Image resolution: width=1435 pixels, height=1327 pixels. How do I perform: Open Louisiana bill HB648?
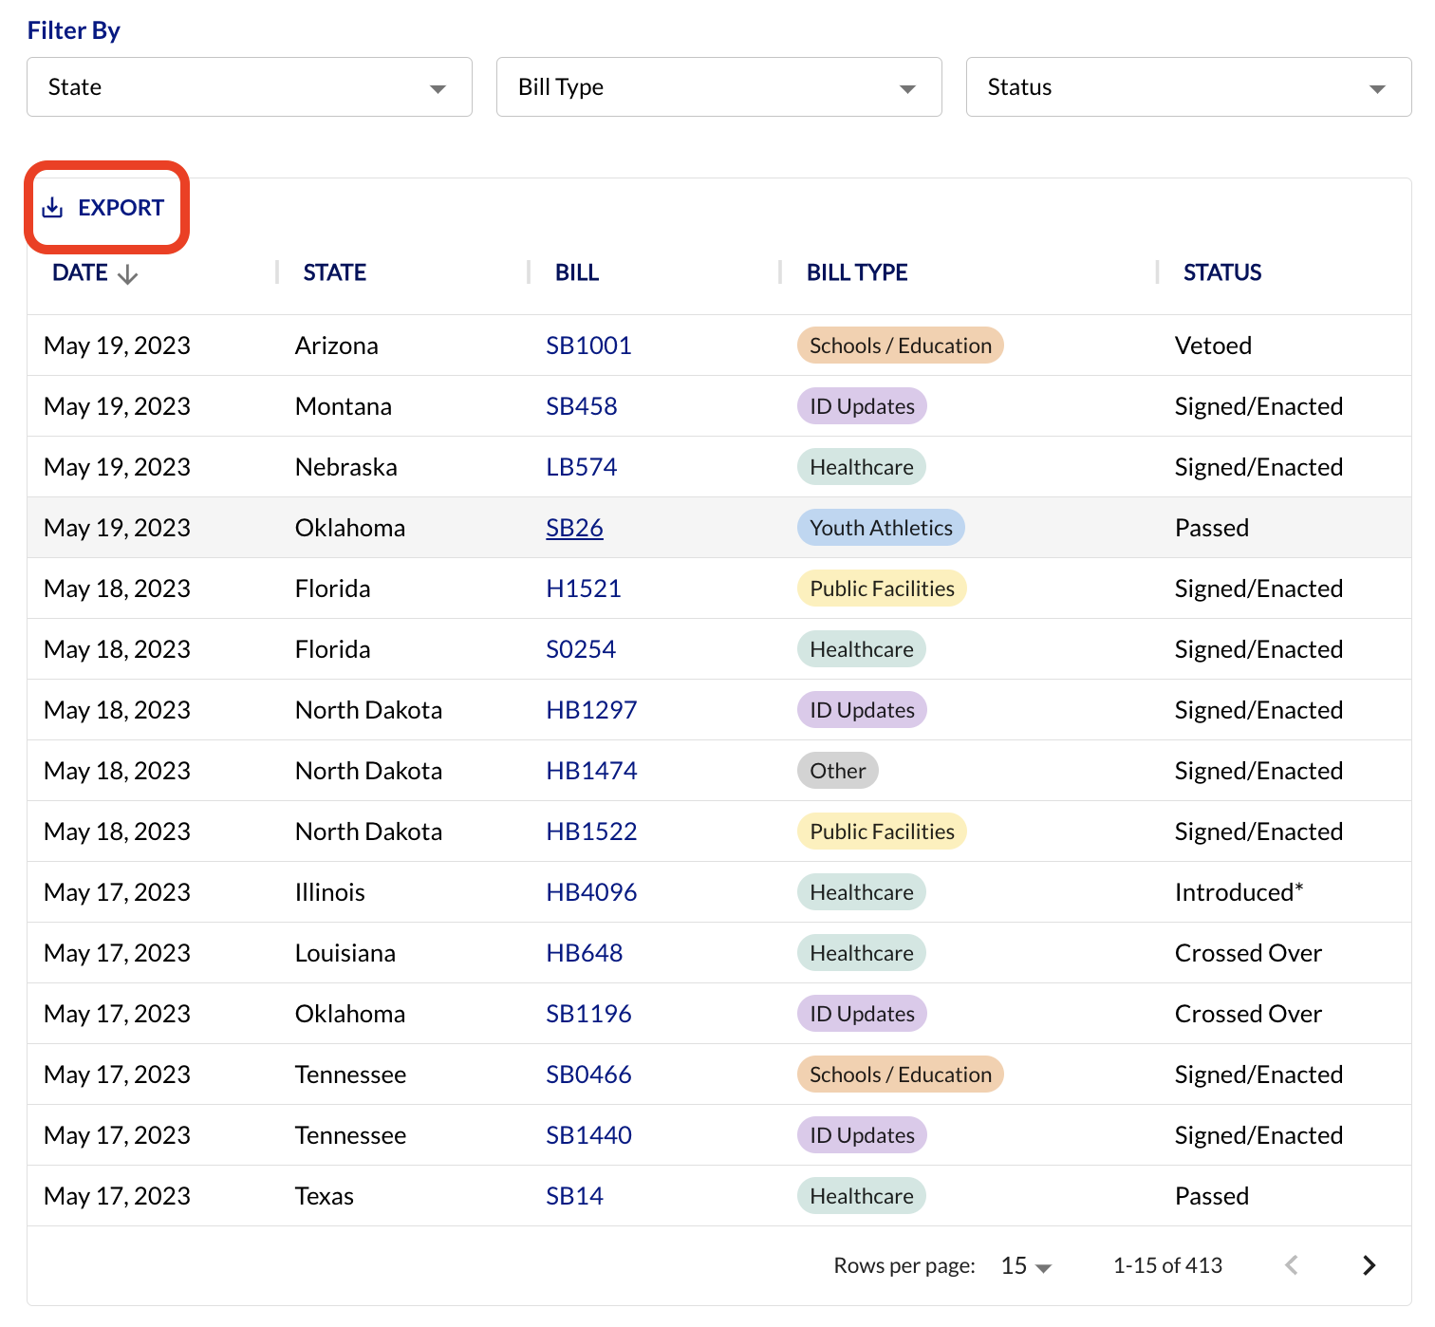point(586,953)
